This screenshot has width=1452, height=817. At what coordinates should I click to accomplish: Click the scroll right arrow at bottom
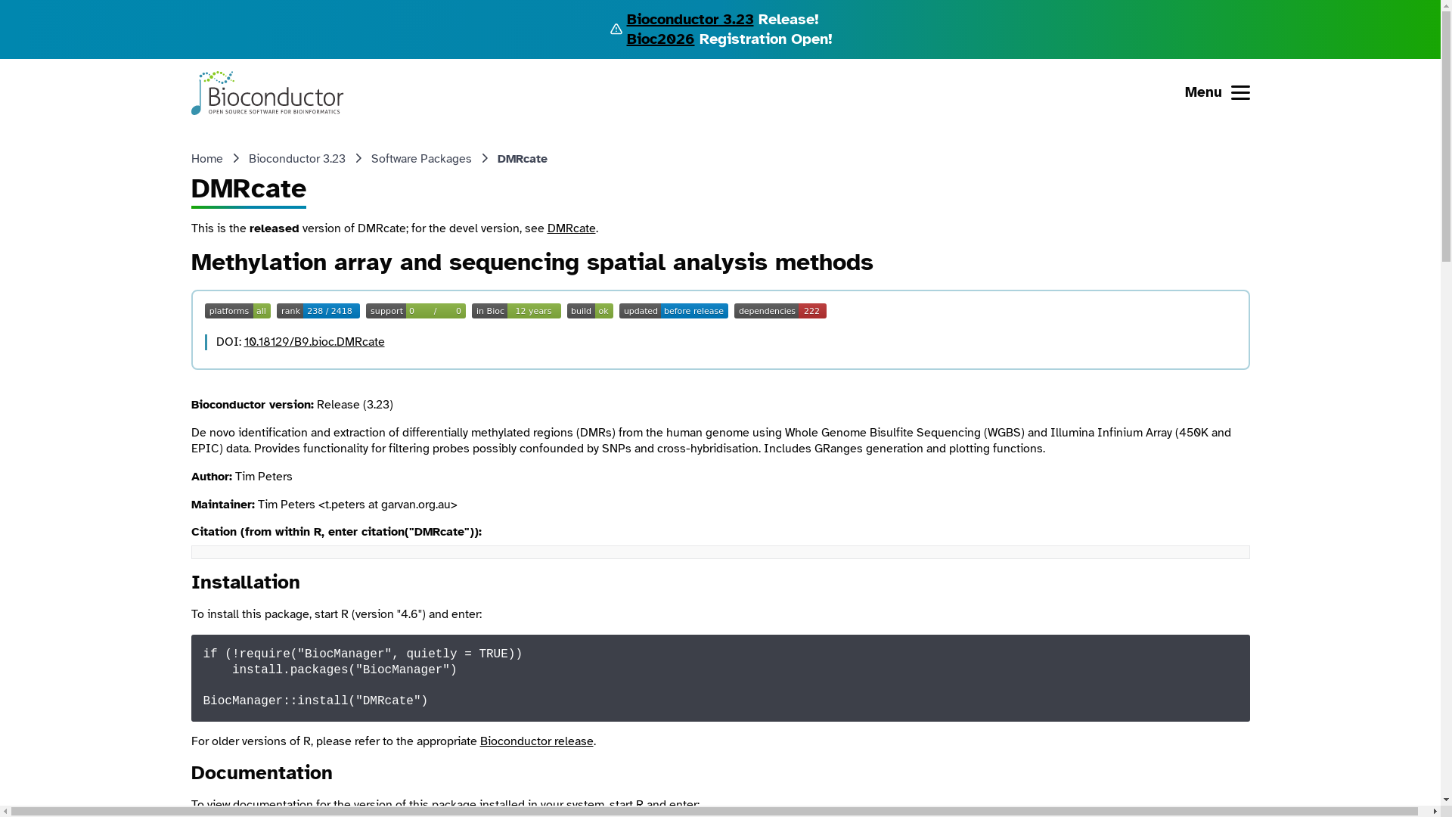(x=1435, y=812)
